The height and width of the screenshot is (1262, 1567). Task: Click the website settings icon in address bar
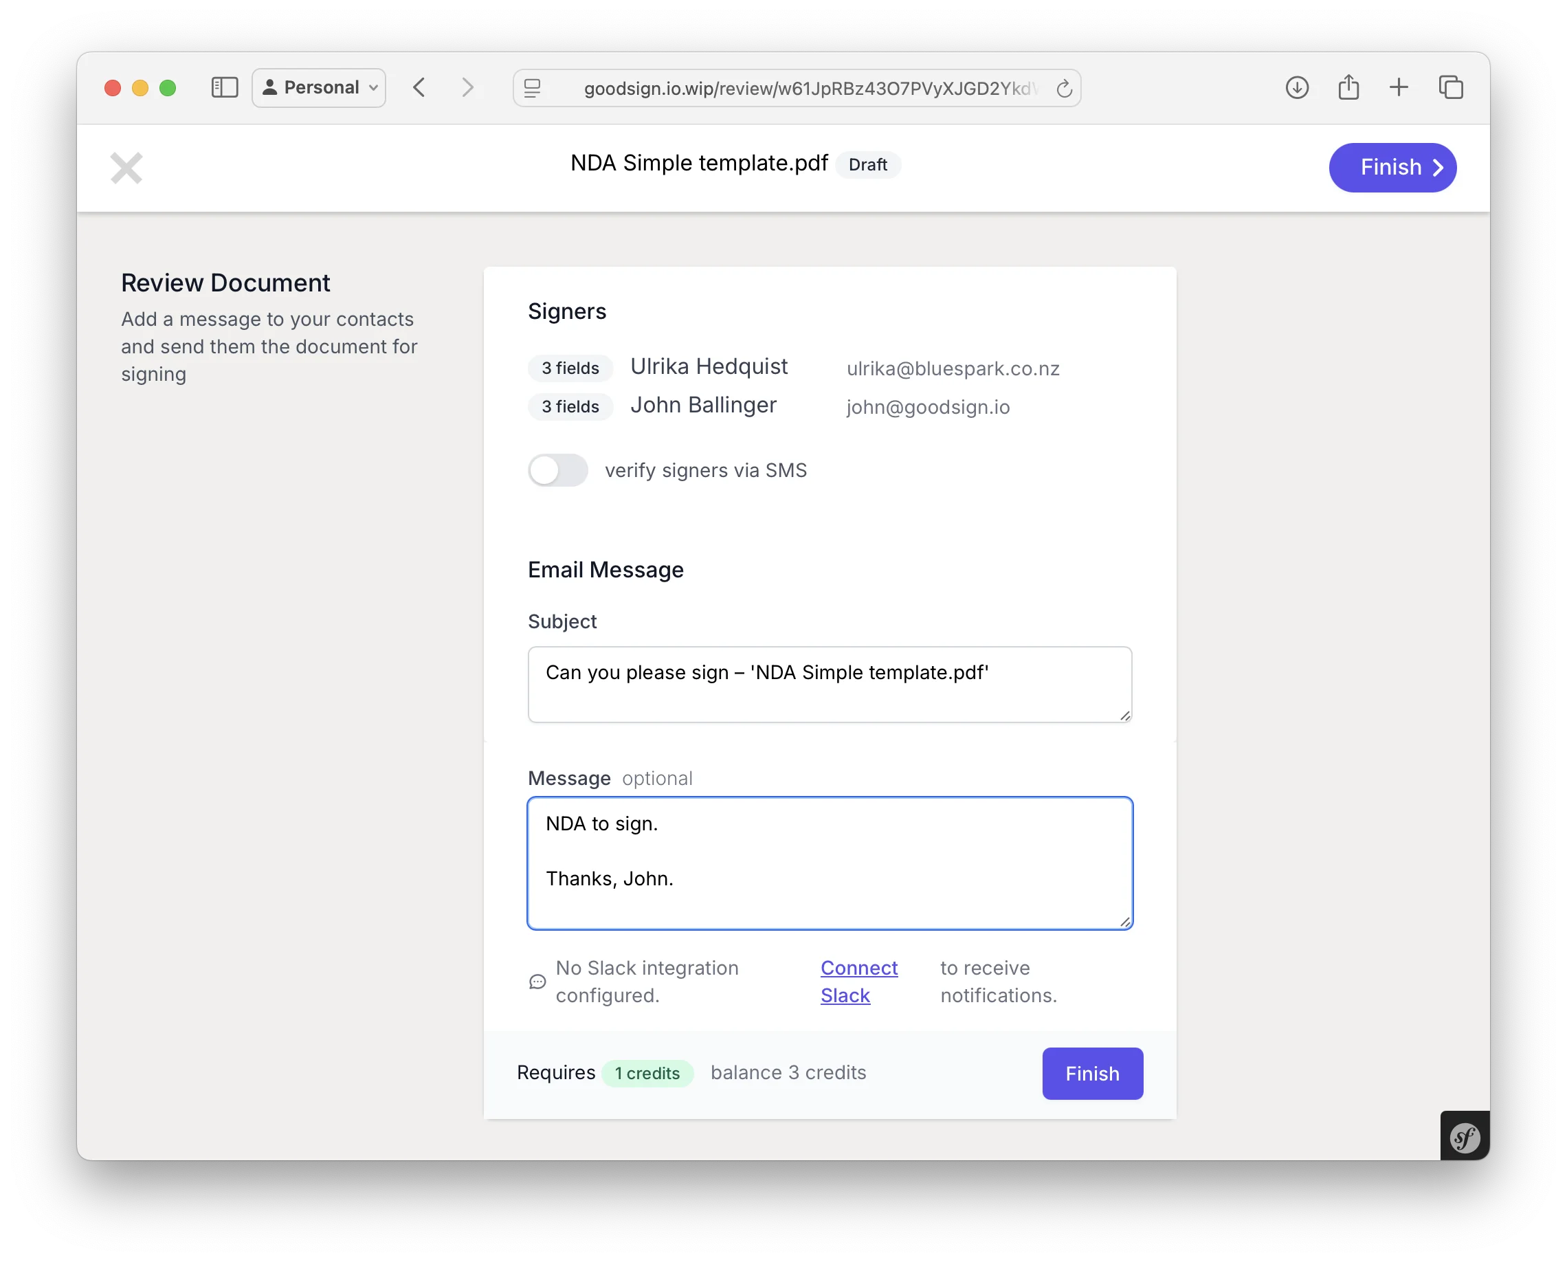(533, 88)
